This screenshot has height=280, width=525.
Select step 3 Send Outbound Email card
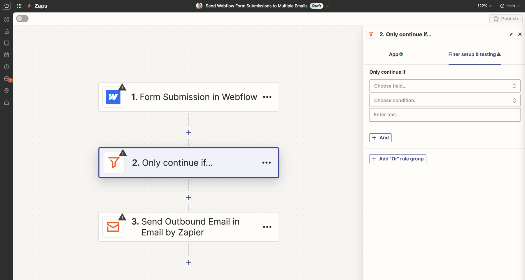point(189,227)
